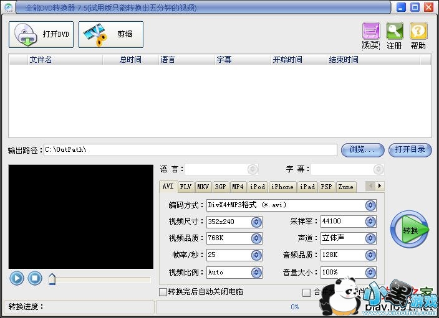Screen dimensions: 439x318
Task: Open the sample rate 44100 dropdown
Action: coord(370,222)
